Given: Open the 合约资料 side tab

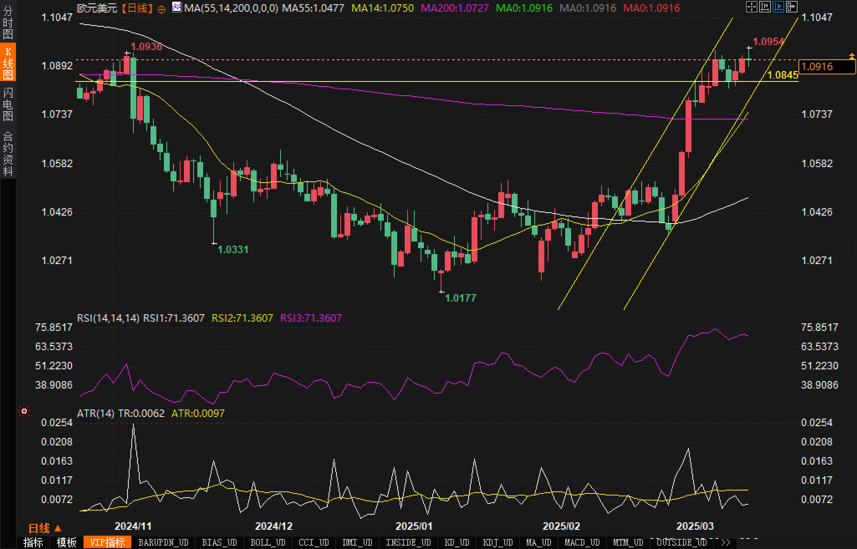Looking at the screenshot, I should [8, 153].
